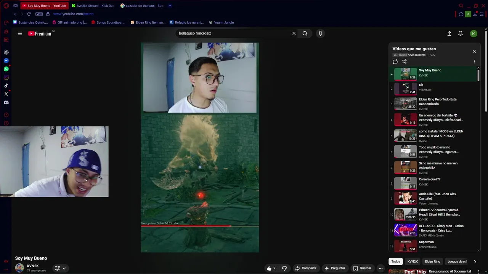Screen dimensions: 488x274
Task: Clear the YouTube search box text
Action: 294,33
